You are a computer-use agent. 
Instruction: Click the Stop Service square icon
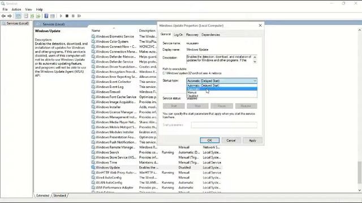coord(67,16)
